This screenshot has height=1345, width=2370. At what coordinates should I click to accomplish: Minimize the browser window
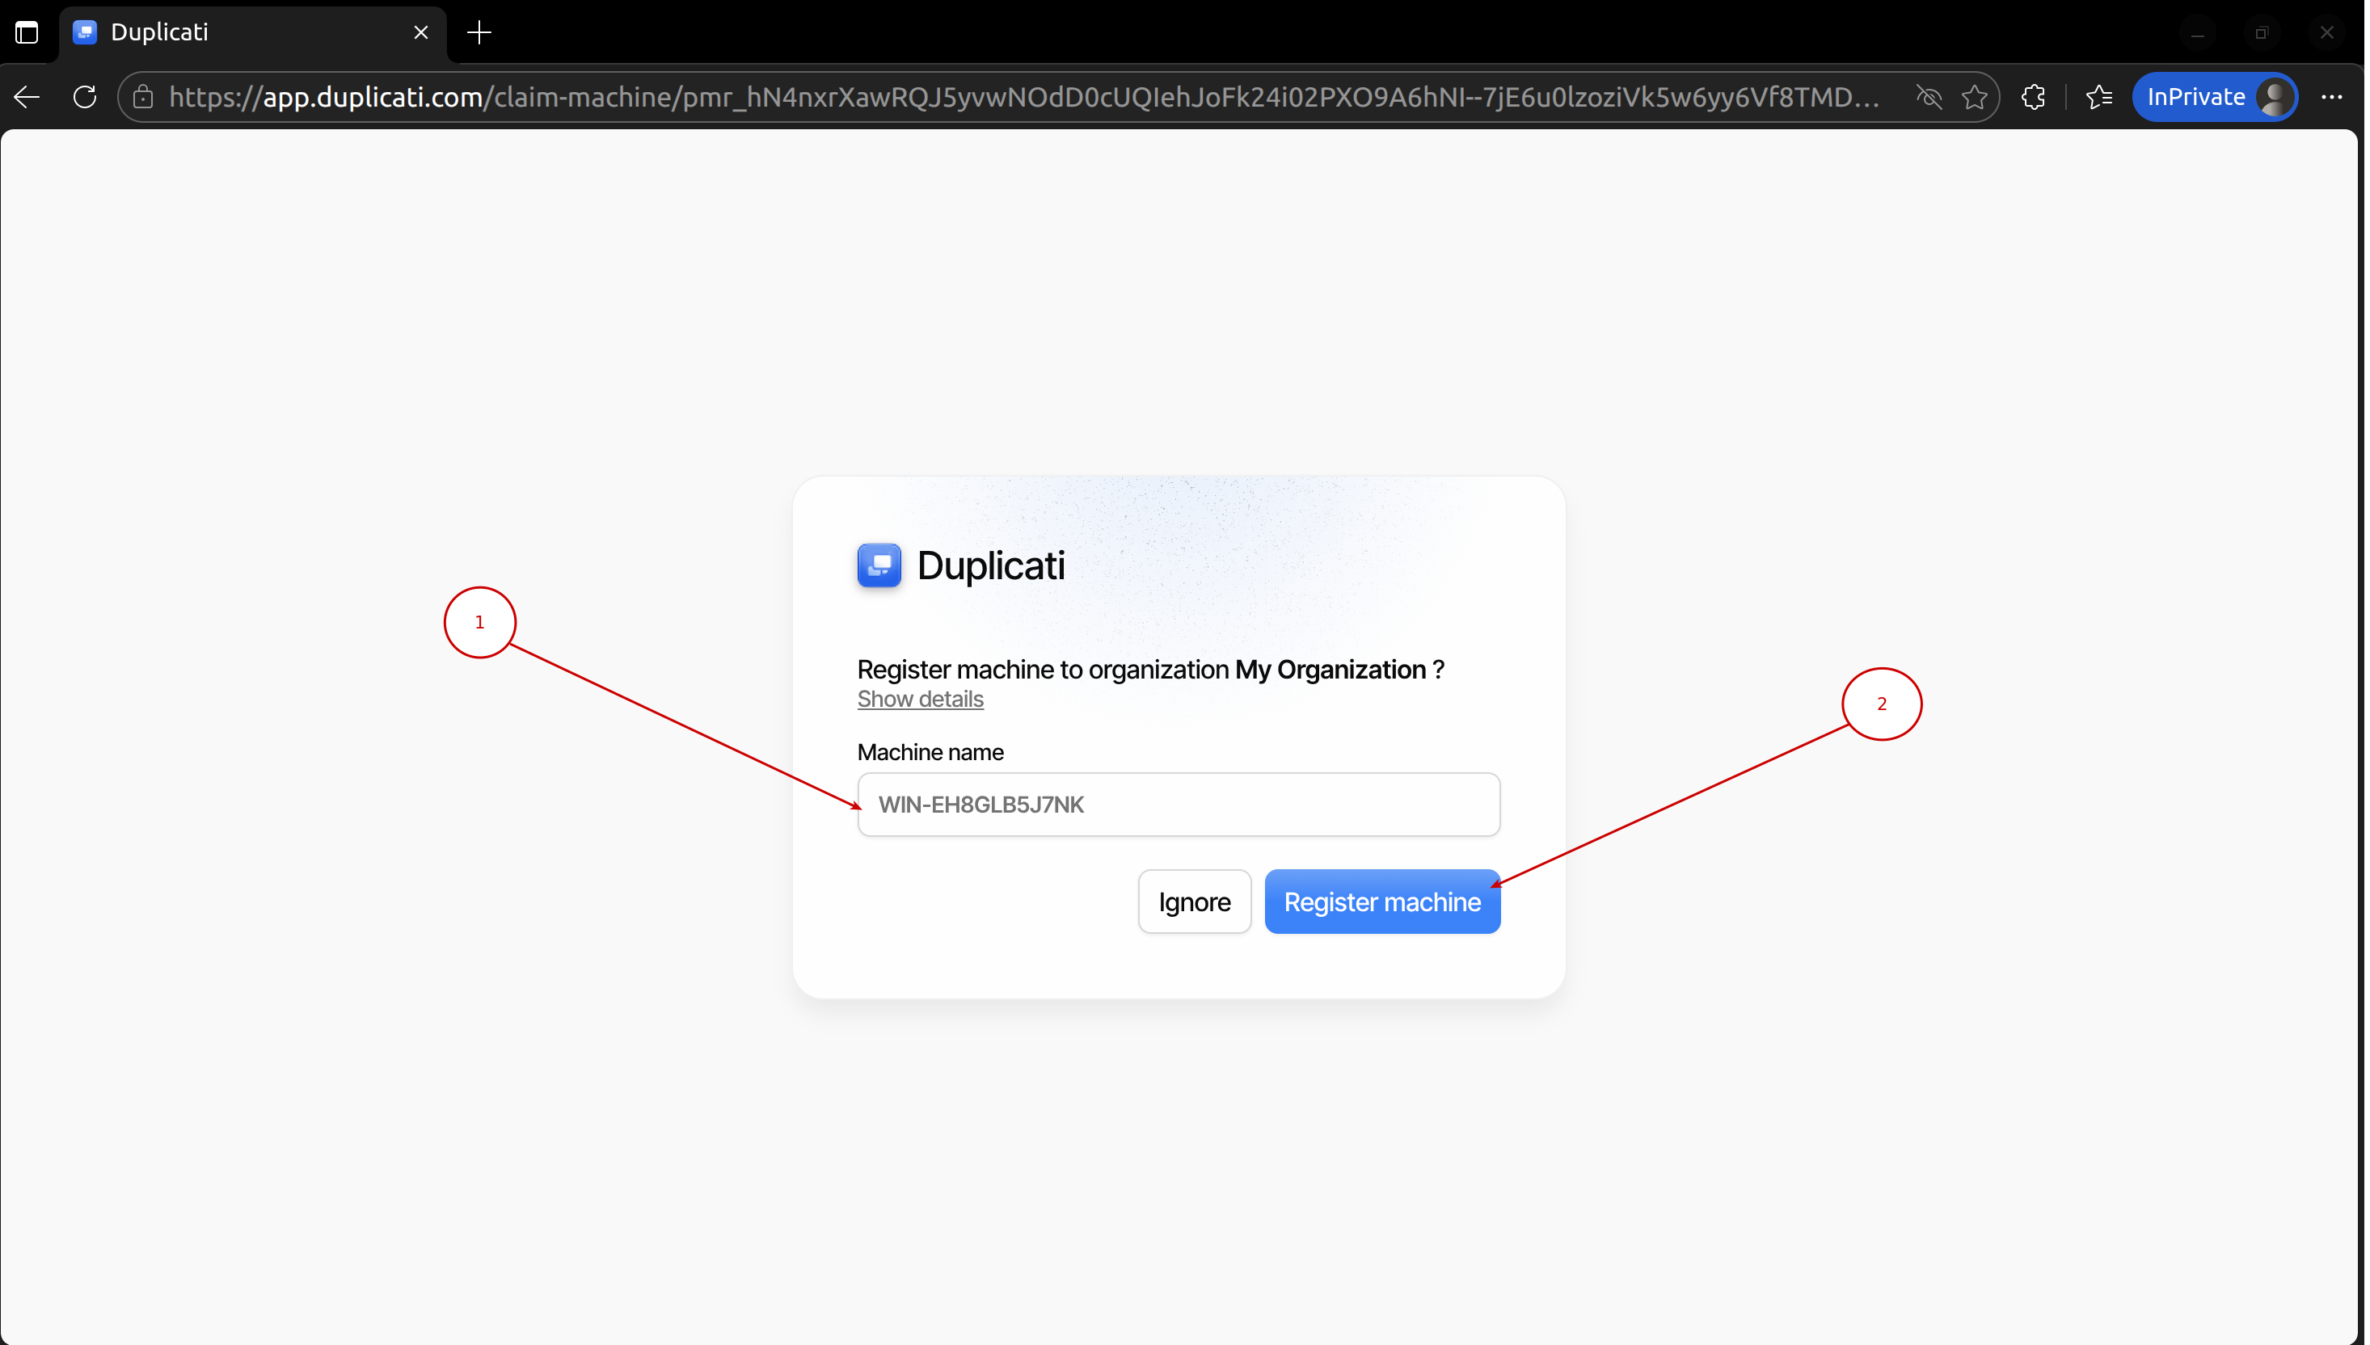point(2198,32)
